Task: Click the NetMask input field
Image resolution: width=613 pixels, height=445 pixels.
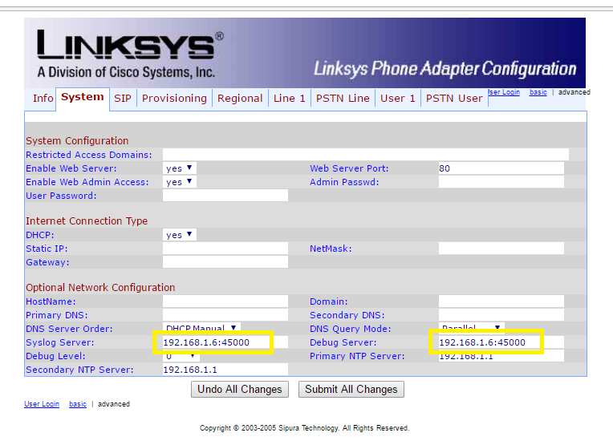Action: [501, 248]
